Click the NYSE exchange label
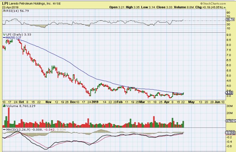Viewport: 236px width, 152px height. pyautogui.click(x=57, y=4)
